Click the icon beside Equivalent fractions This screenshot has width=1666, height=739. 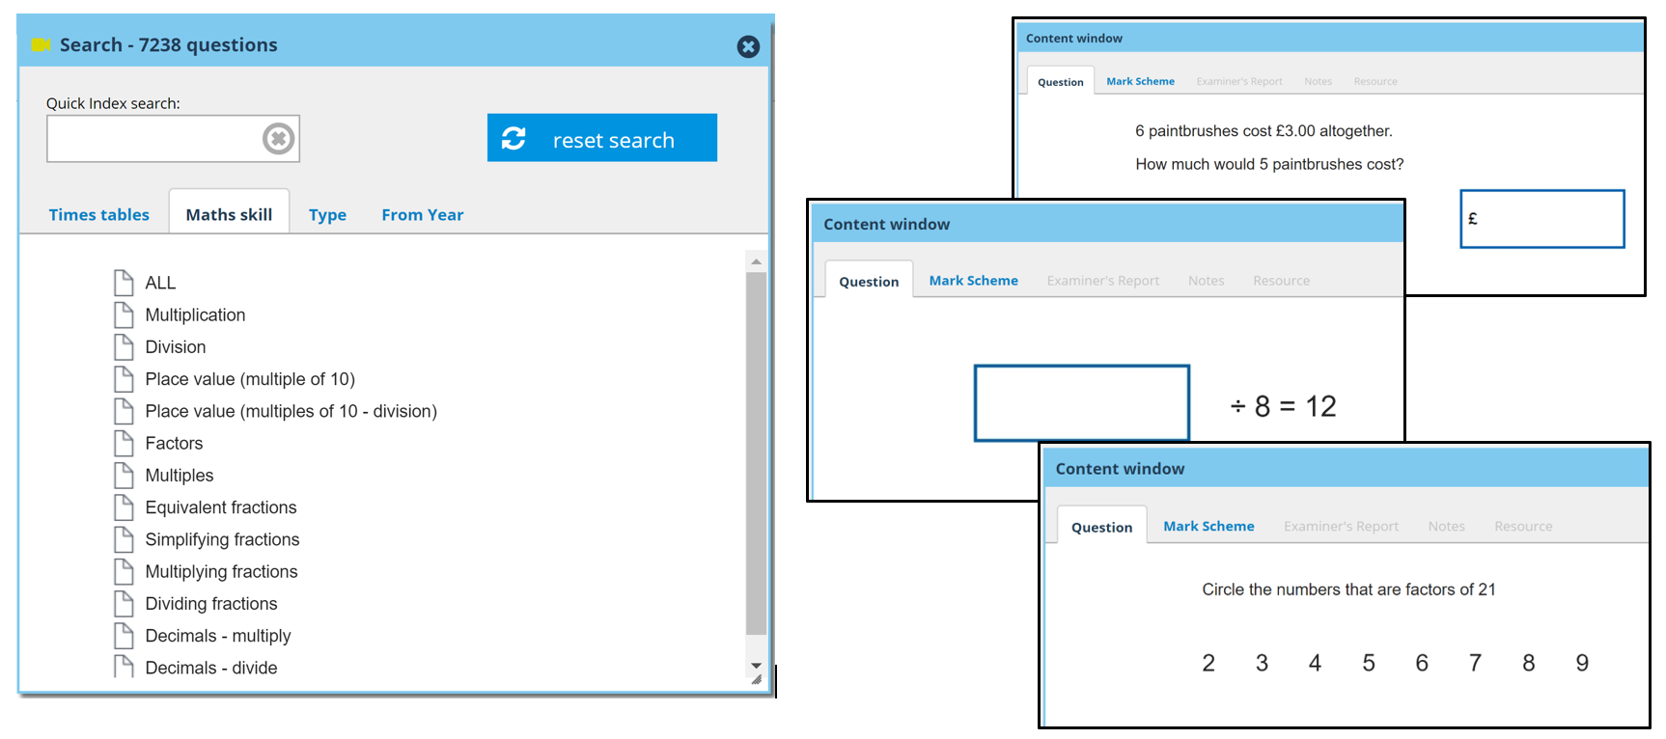click(x=124, y=507)
